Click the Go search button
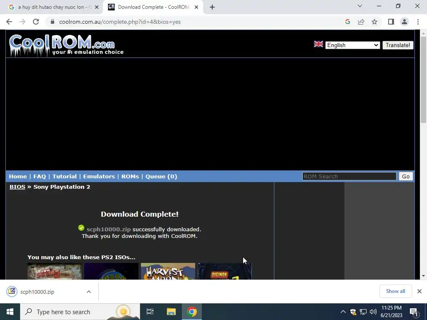 coord(406,176)
